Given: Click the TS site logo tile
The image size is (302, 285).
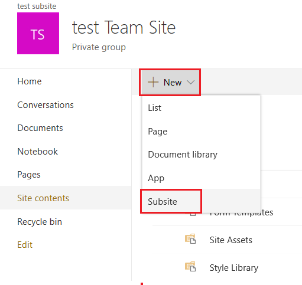Looking at the screenshot, I should click(38, 33).
